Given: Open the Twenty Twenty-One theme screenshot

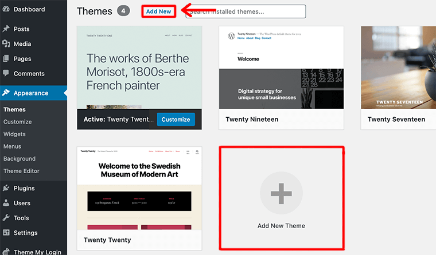Looking at the screenshot, I should click(139, 67).
